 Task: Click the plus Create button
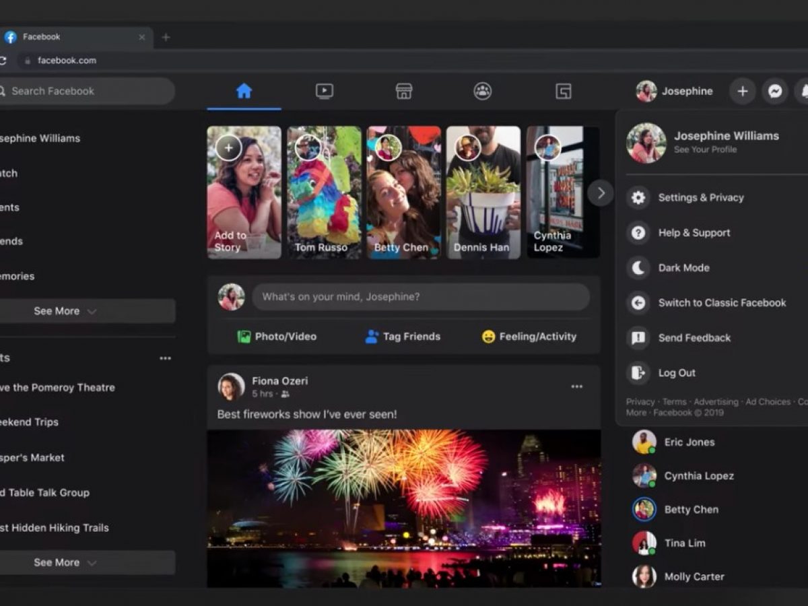(742, 91)
